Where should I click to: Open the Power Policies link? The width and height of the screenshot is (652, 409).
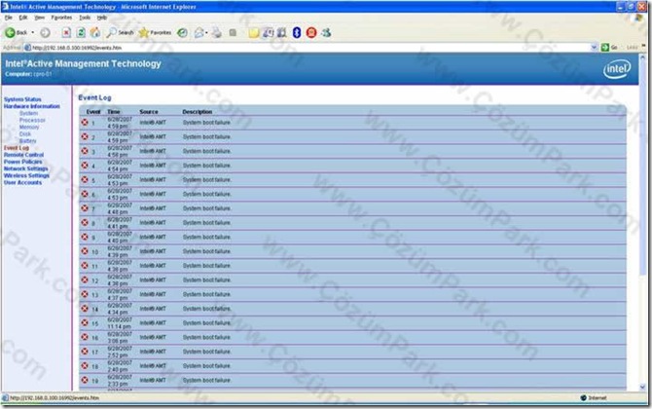click(x=23, y=162)
